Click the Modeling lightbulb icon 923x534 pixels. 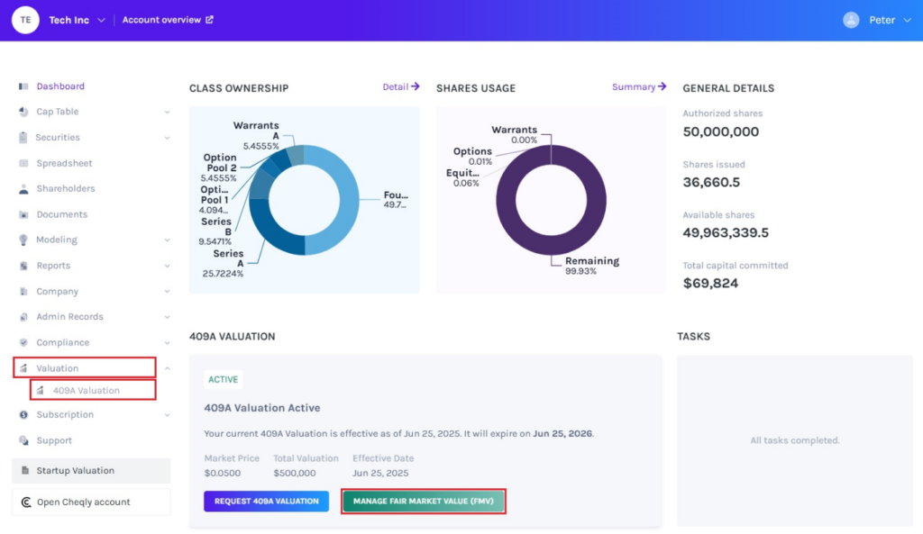coord(23,240)
